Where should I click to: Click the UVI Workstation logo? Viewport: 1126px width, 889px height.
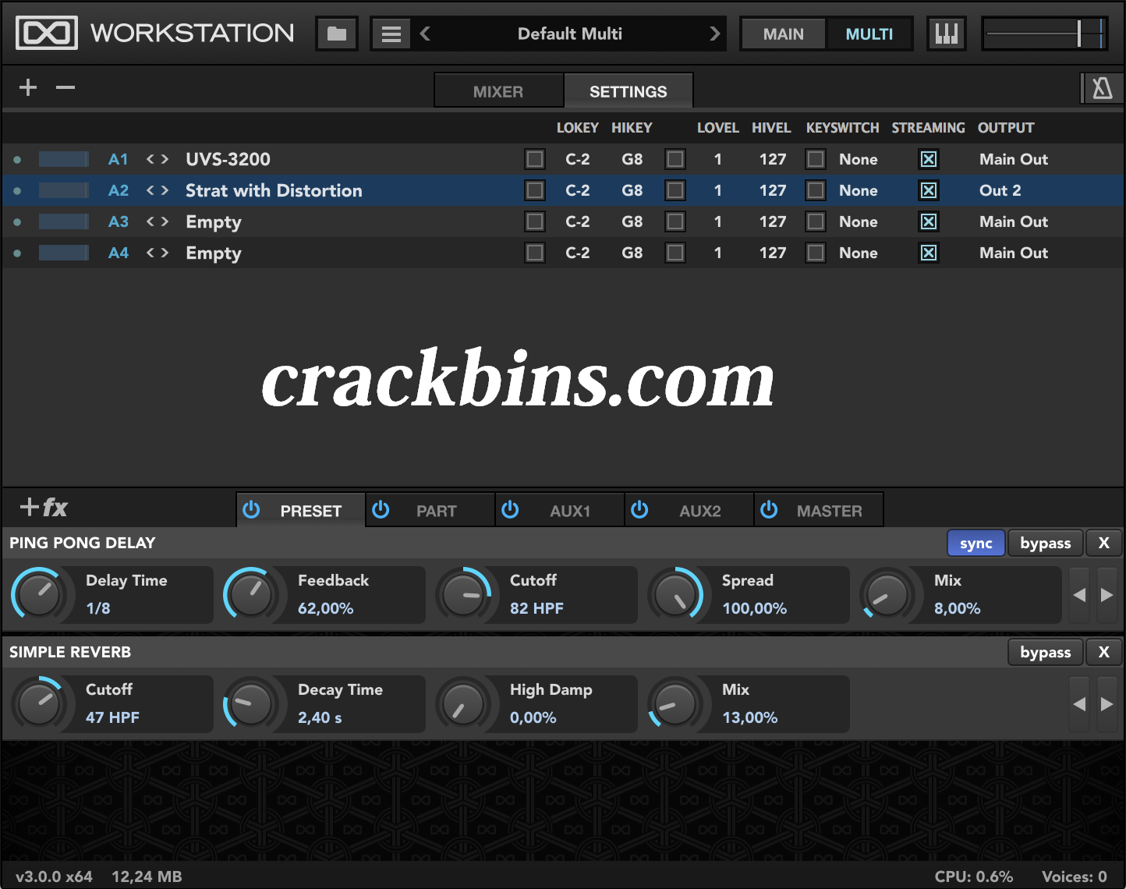coord(47,33)
